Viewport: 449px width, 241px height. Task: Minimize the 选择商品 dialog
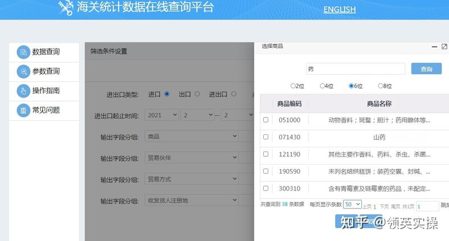434,47
